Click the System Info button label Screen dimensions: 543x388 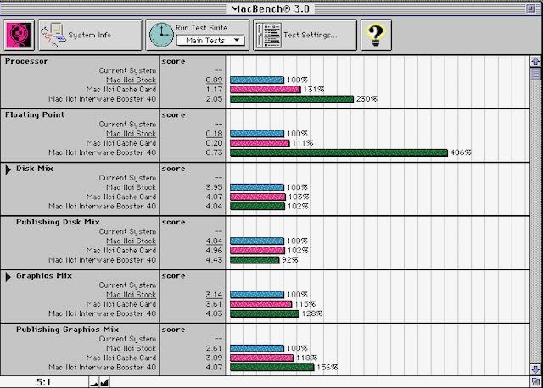click(90, 35)
